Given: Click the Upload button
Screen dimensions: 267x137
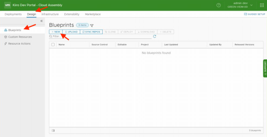Looking at the screenshot, I should (71, 32).
